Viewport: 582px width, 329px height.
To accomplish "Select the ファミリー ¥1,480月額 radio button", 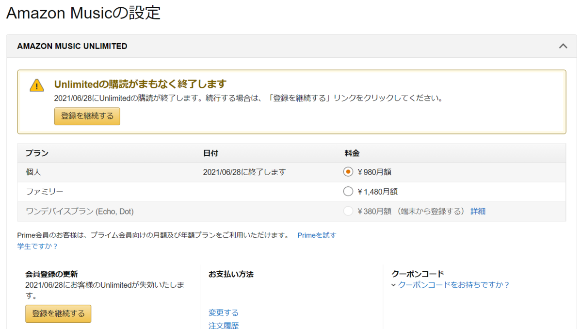I will (x=348, y=192).
